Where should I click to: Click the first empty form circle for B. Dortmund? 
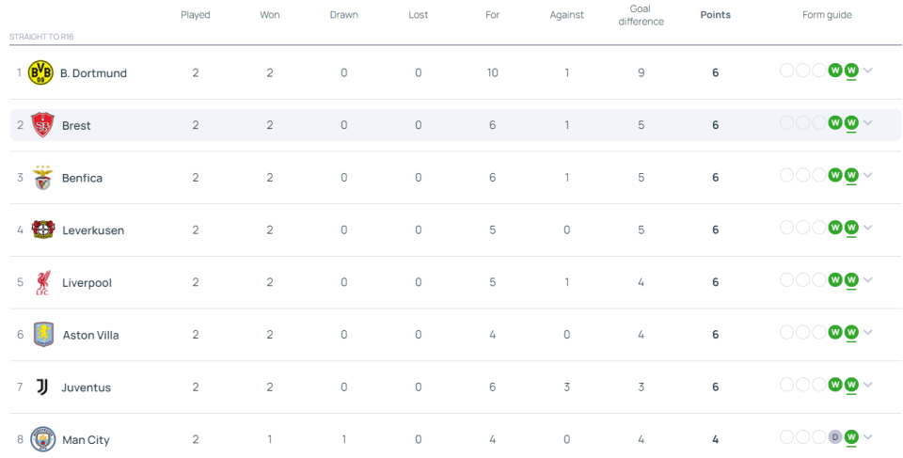click(786, 71)
